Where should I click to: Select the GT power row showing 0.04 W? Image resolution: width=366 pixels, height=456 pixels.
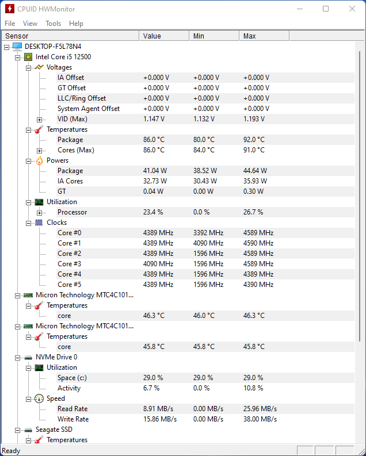[x=205, y=191]
